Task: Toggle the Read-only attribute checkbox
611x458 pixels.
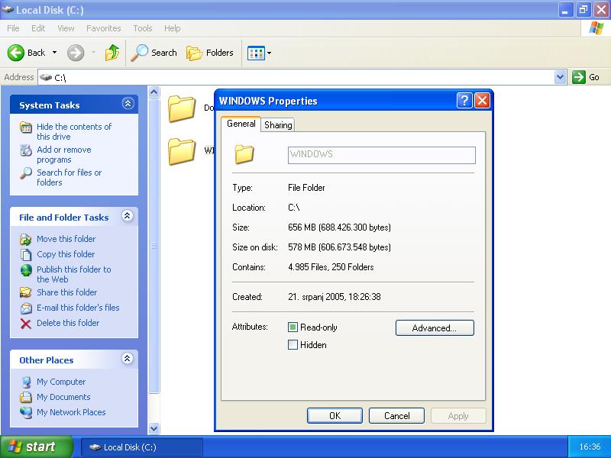Action: coord(293,327)
